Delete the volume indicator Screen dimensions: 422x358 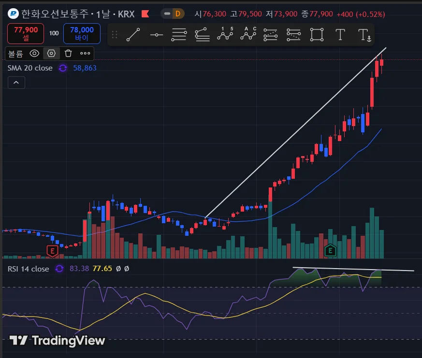coord(68,53)
